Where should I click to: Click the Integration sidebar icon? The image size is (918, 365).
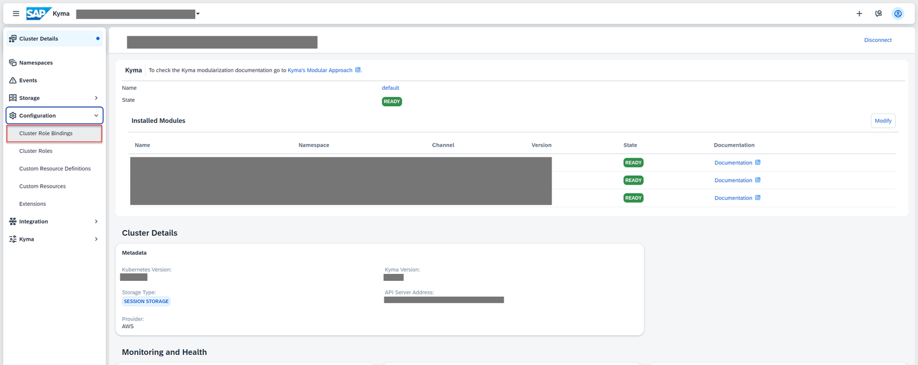pos(13,222)
